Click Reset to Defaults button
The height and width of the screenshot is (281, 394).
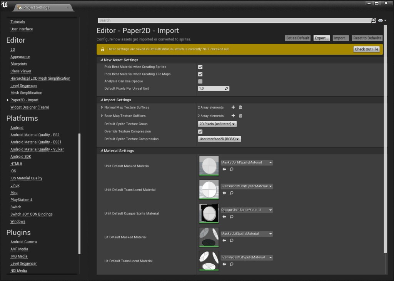367,38
